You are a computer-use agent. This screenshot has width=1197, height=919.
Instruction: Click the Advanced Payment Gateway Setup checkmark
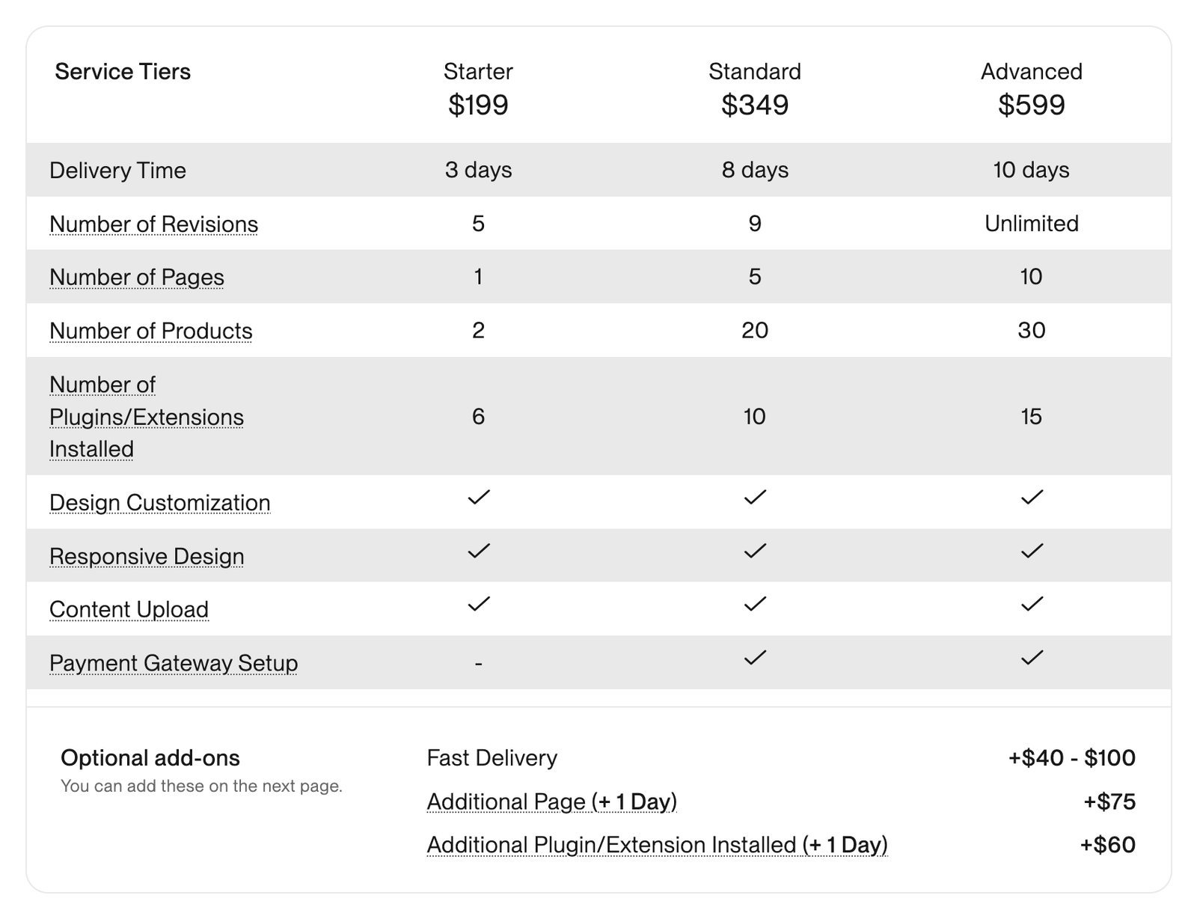[x=1032, y=658]
